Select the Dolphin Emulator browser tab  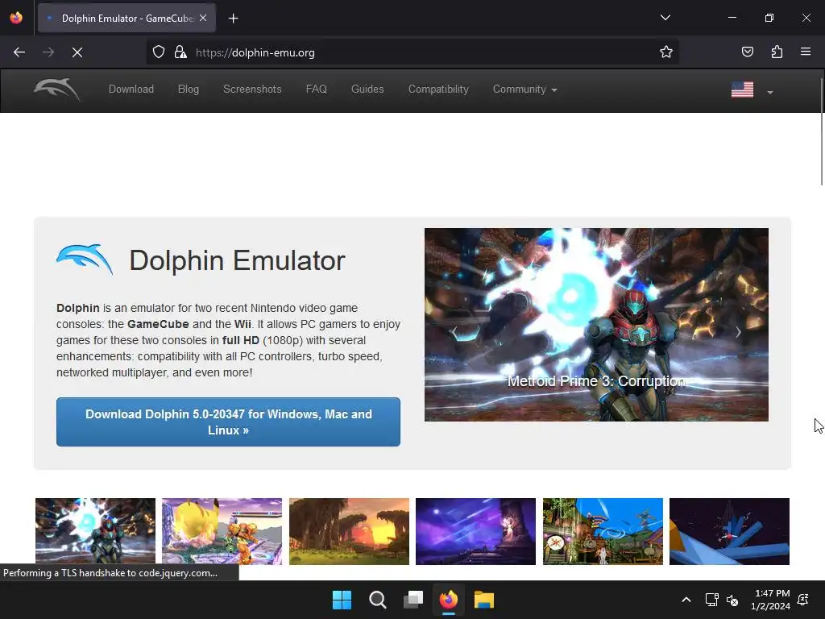tap(126, 19)
